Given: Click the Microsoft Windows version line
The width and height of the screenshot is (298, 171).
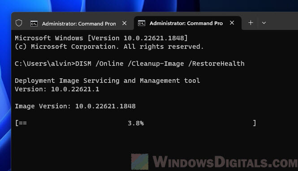Looking at the screenshot, I should pos(101,38).
